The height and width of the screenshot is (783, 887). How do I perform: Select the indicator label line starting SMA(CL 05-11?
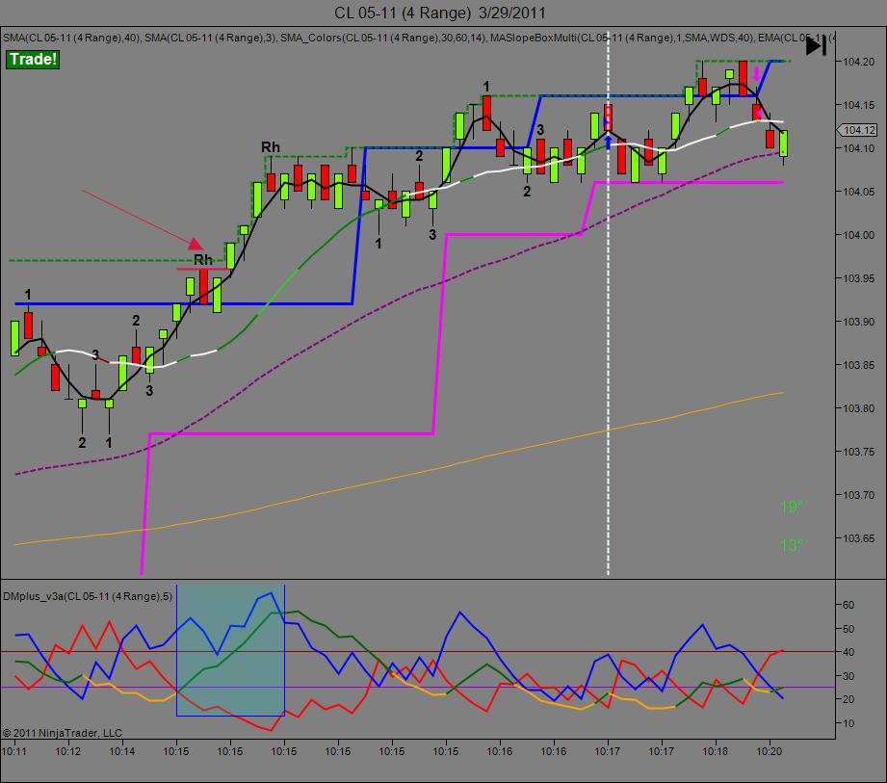click(x=419, y=38)
